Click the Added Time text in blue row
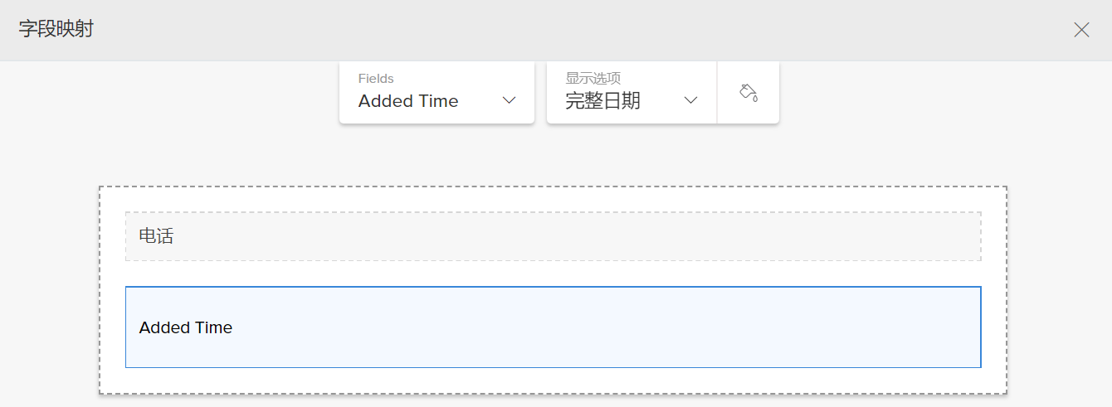The image size is (1112, 407). coord(186,327)
